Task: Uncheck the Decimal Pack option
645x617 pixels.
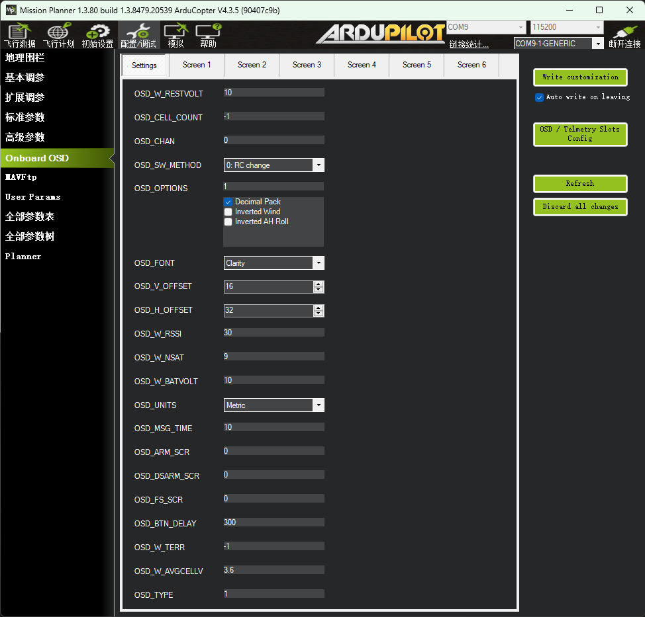Action: (228, 202)
